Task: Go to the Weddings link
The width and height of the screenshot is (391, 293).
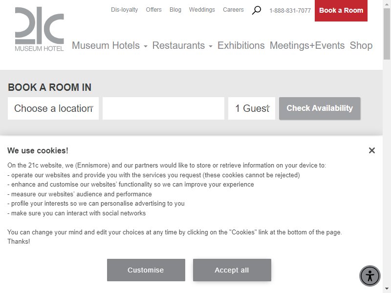Action: click(x=202, y=10)
